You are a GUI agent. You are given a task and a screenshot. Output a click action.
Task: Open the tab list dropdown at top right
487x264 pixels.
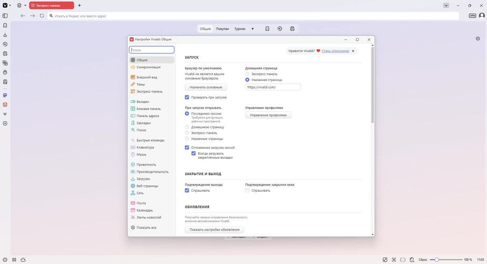pos(446,5)
